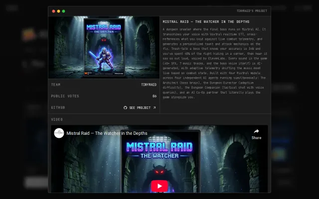Open the YouTube channel avatar on the video
This screenshot has height=199, width=319.
tap(59, 133)
